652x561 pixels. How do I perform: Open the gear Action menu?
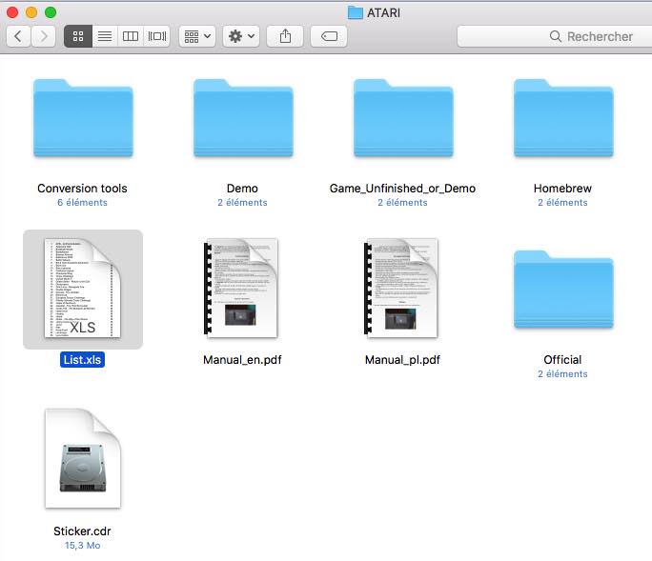click(x=240, y=36)
